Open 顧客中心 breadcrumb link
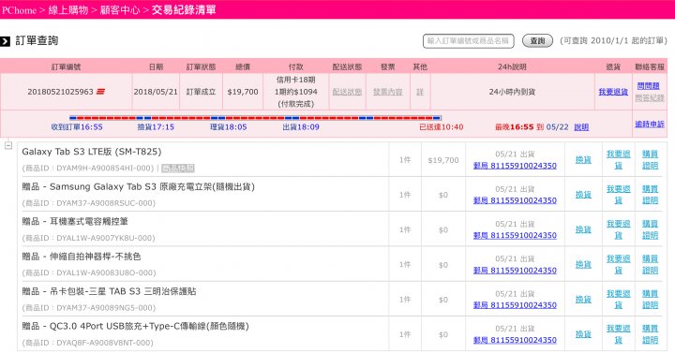Image resolution: width=675 pixels, height=353 pixels. click(120, 10)
